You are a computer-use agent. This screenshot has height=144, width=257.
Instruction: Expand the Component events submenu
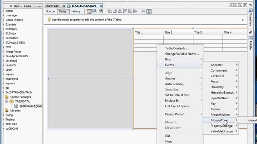click(220, 70)
